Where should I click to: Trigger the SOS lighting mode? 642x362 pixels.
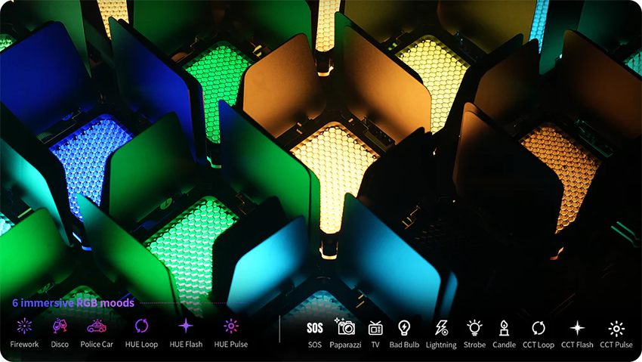point(315,327)
